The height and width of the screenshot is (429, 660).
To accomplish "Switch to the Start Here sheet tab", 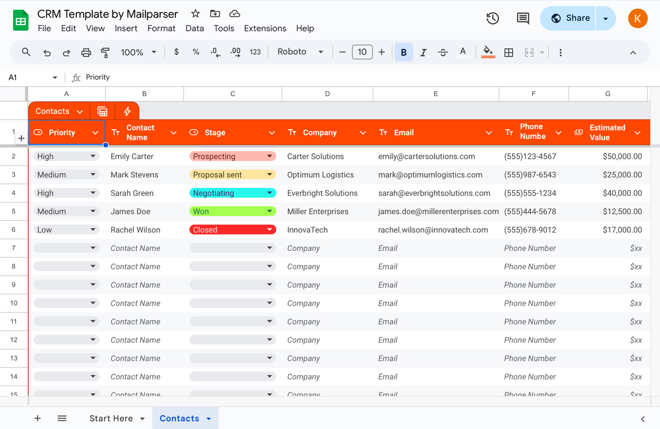I will (111, 419).
